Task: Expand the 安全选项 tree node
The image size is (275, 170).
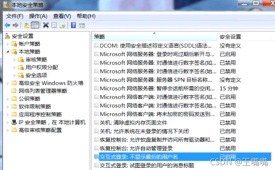Action: pyautogui.click(x=14, y=76)
